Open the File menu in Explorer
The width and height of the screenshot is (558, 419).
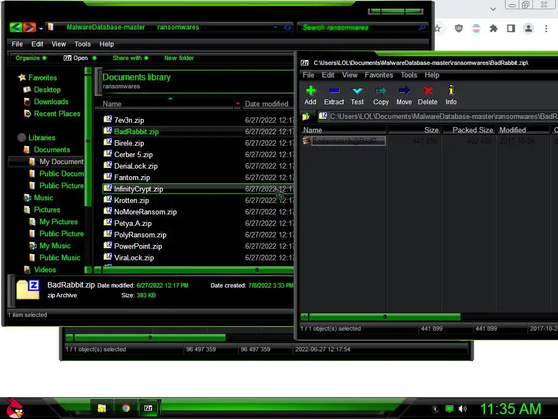coord(17,44)
